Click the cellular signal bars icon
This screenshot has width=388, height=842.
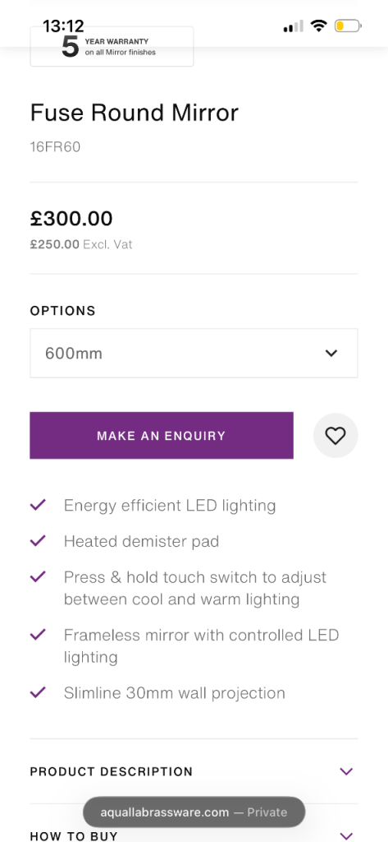coord(293,25)
